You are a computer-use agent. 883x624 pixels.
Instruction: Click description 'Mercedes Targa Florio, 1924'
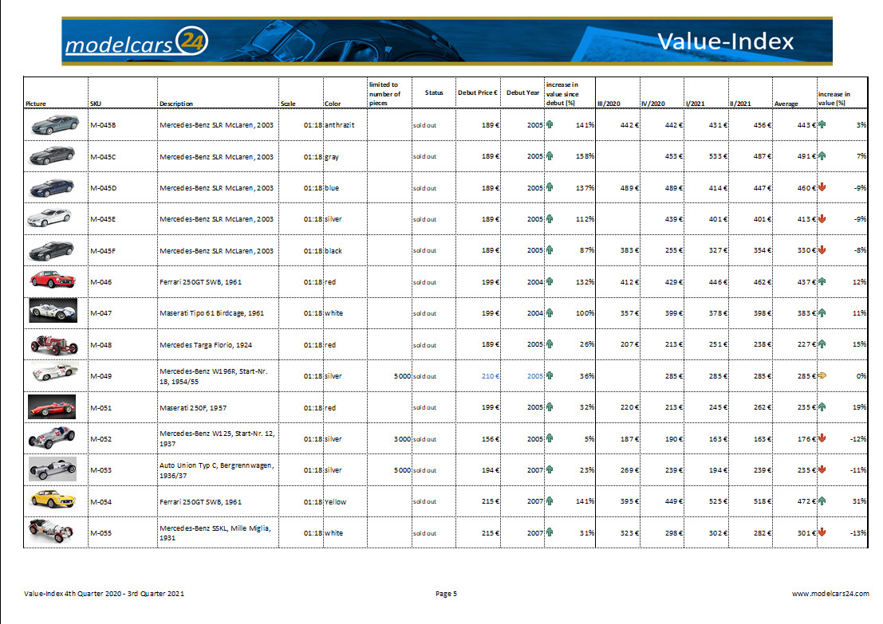(206, 345)
